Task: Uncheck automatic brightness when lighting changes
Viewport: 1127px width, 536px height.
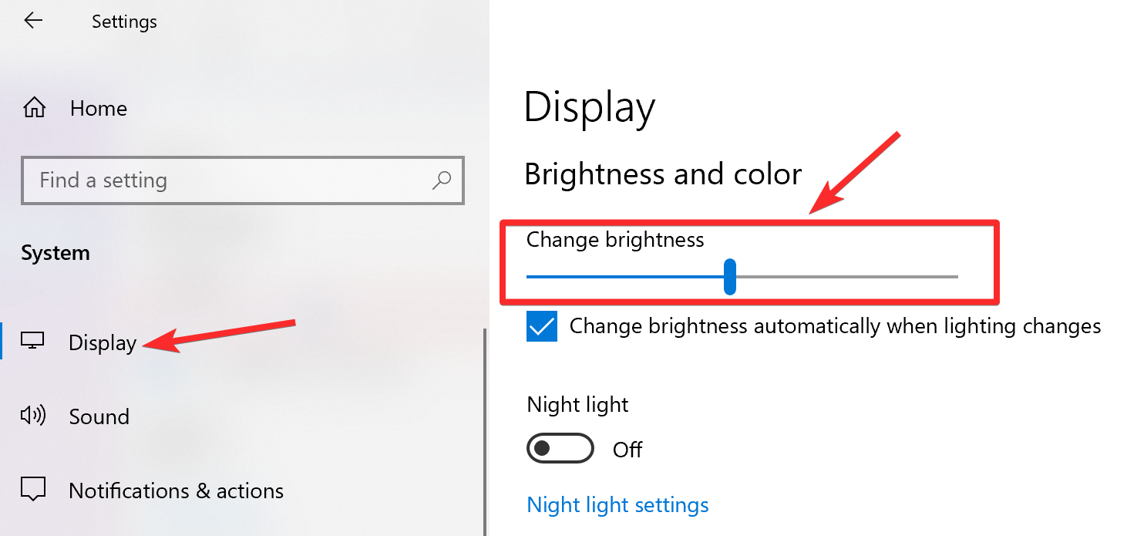Action: click(x=541, y=325)
